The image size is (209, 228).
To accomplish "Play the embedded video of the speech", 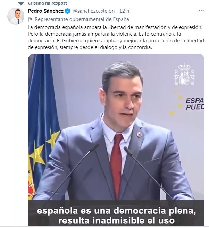I will [x=116, y=140].
